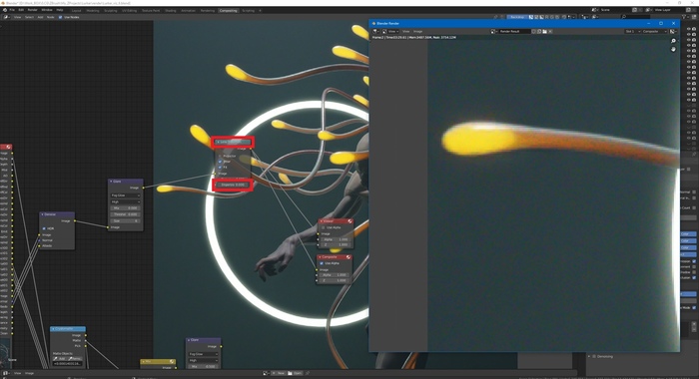Screen dimensions: 699x379
Task: Toggle Fit checkbox in Lens Distortion node
Action: click(x=220, y=167)
